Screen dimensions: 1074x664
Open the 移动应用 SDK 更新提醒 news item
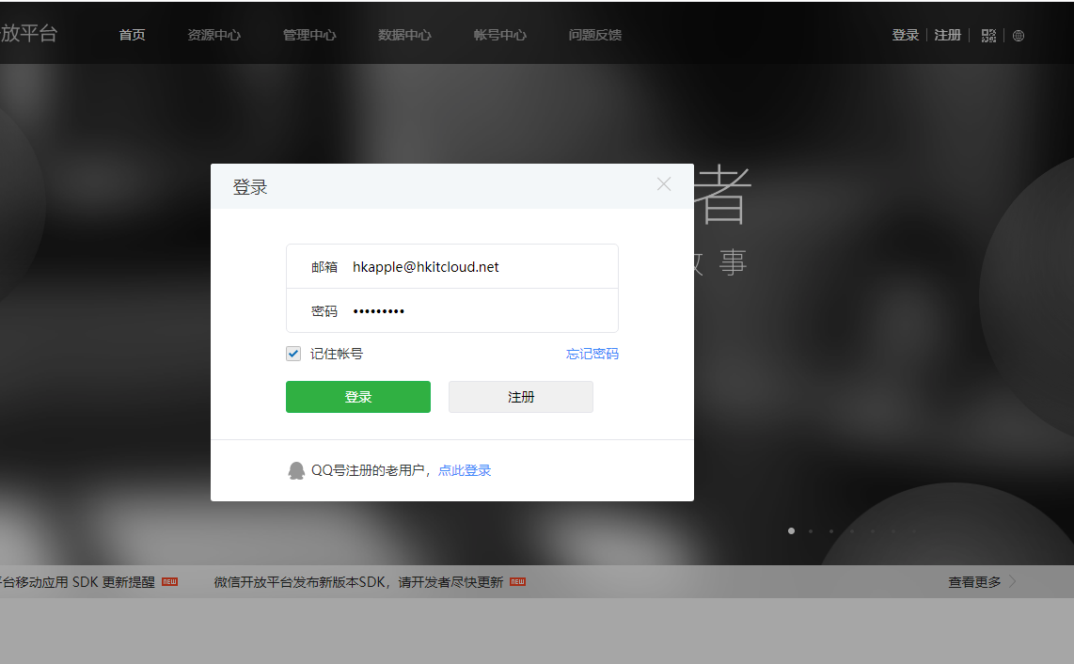coord(77,582)
